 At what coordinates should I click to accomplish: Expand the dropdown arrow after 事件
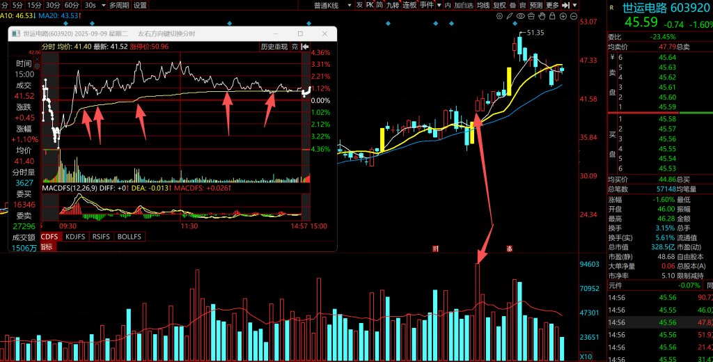point(439,5)
